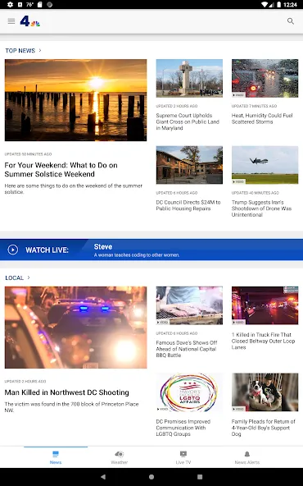The image size is (303, 486).
Task: Switch to the News Alerts tab label
Action: click(x=247, y=462)
